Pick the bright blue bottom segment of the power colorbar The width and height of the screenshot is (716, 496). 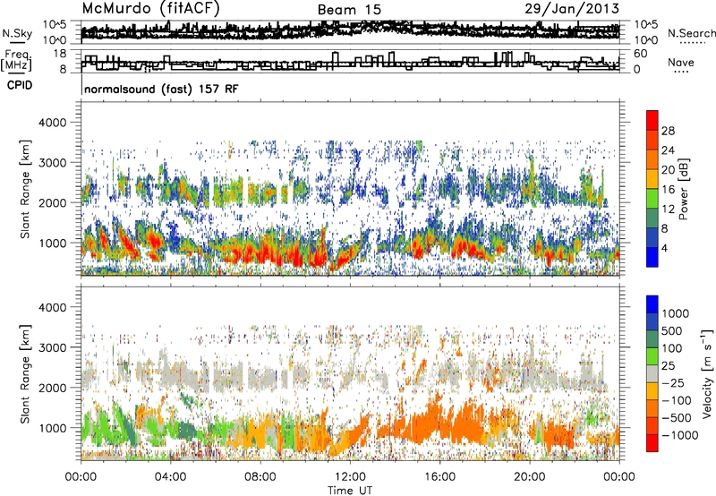pyautogui.click(x=652, y=257)
